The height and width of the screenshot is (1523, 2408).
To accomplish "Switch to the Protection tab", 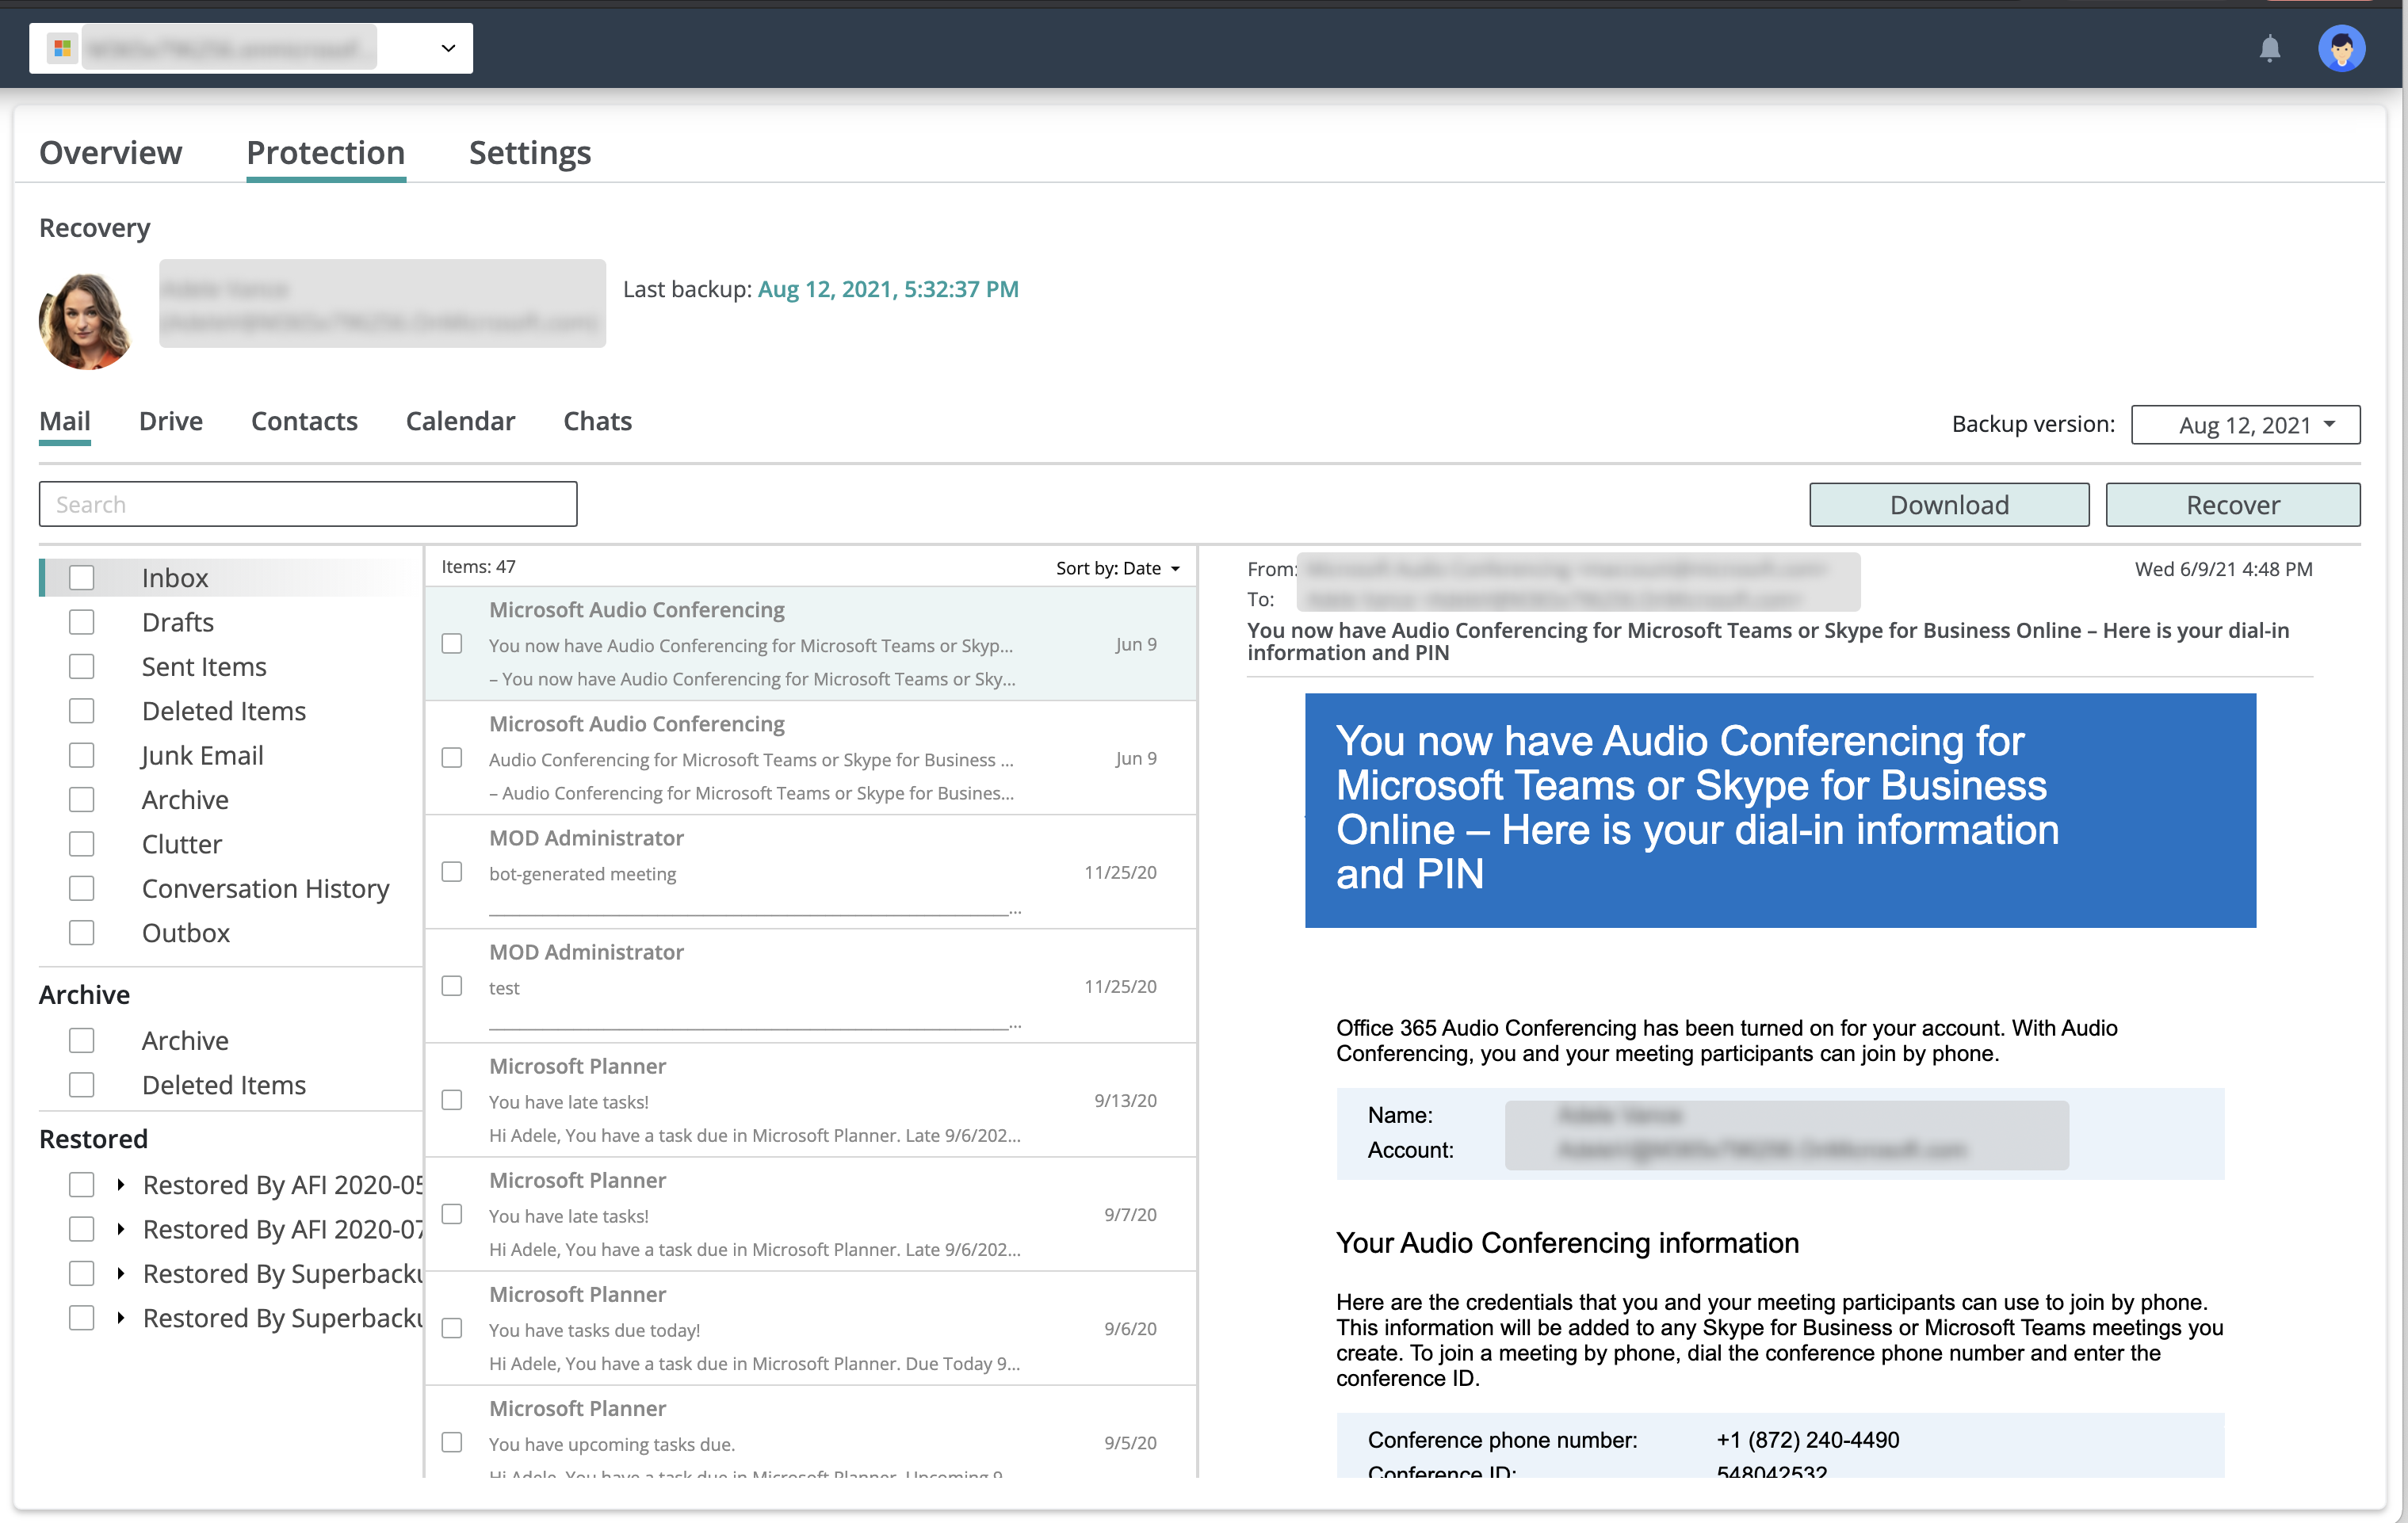I will (326, 153).
